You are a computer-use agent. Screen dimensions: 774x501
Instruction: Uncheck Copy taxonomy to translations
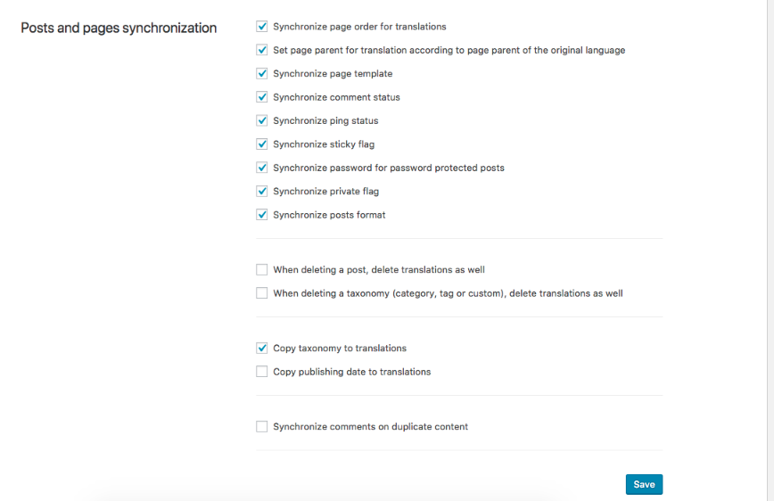tap(262, 349)
